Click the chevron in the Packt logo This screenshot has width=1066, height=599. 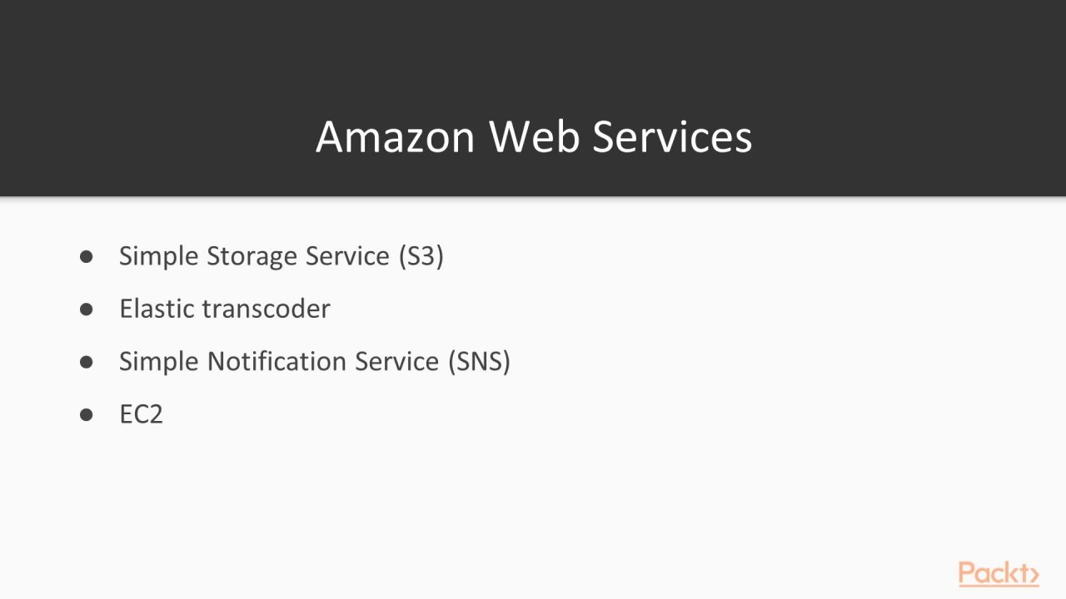[x=1034, y=576]
